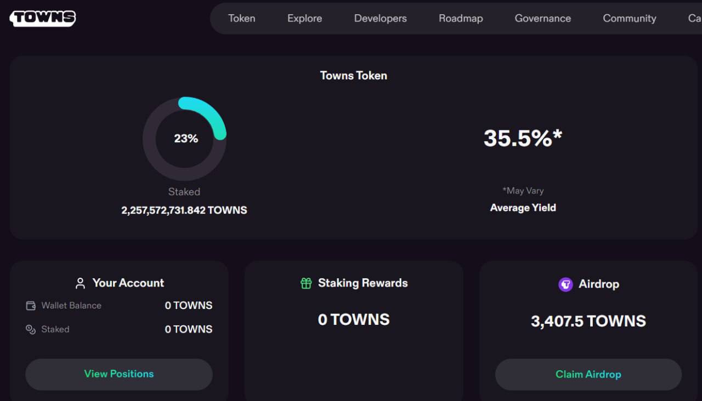Click the Your Account heading
Image resolution: width=702 pixels, height=401 pixels.
coord(128,283)
